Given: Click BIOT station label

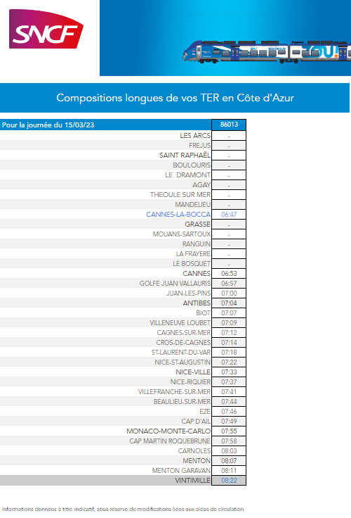Looking at the screenshot, I should point(203,313).
